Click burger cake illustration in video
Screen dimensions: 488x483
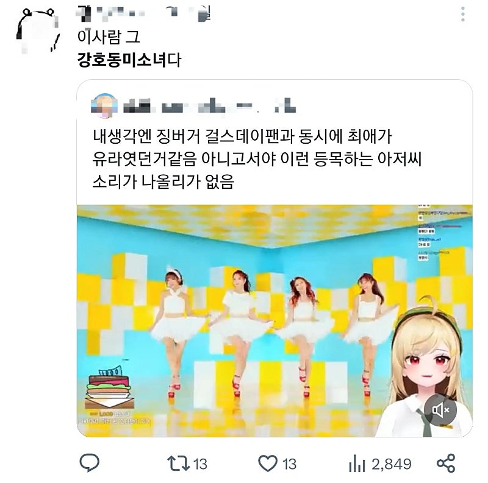[109, 387]
